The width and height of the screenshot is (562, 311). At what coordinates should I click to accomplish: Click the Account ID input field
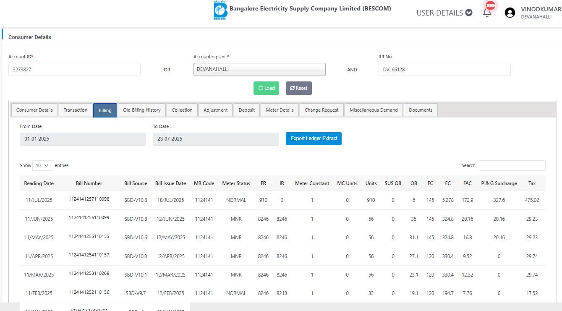pos(74,70)
